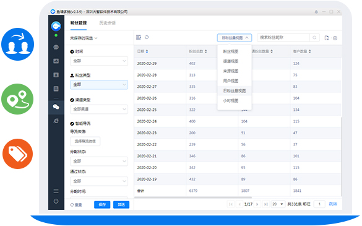Click the go-to page number field
Image resolution: width=362 pixels, height=226 pixels.
point(319,204)
